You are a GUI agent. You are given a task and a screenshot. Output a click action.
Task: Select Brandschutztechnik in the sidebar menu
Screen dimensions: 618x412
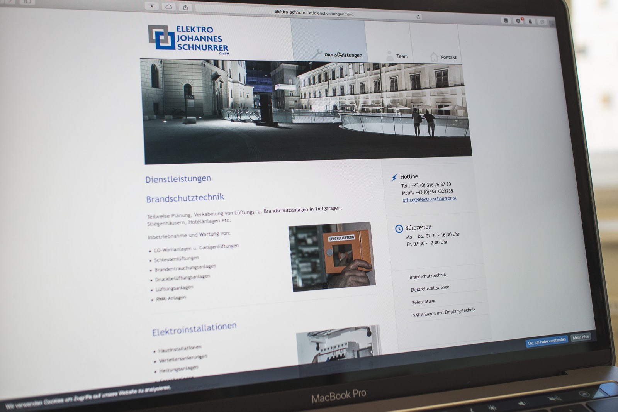click(x=428, y=276)
